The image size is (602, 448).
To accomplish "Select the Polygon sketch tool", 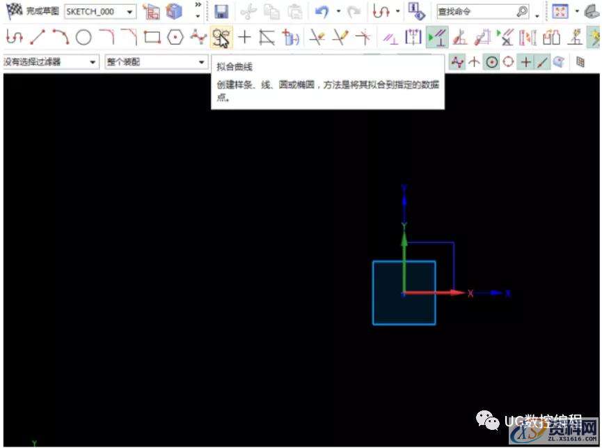I will pyautogui.click(x=175, y=38).
